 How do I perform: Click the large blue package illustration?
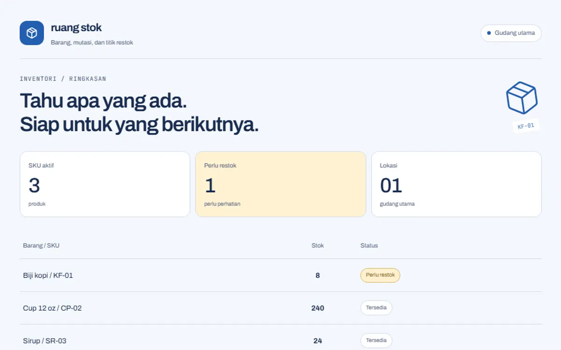[x=522, y=98]
